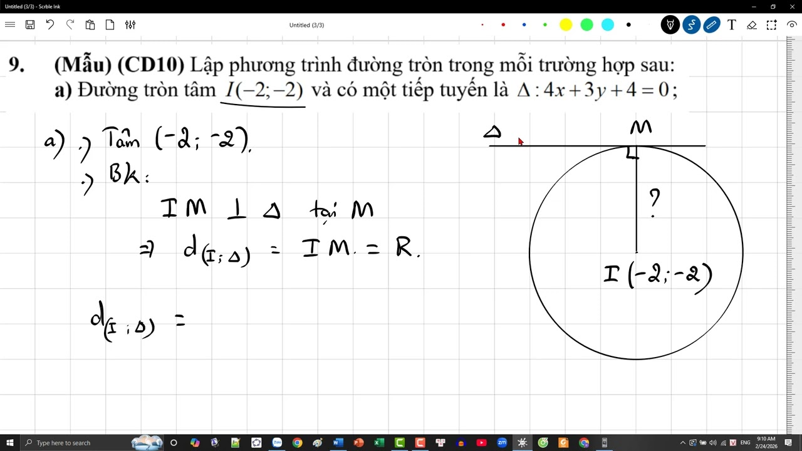Choose the fountain pen tool
Viewport: 802px width, 451px height.
click(x=670, y=25)
